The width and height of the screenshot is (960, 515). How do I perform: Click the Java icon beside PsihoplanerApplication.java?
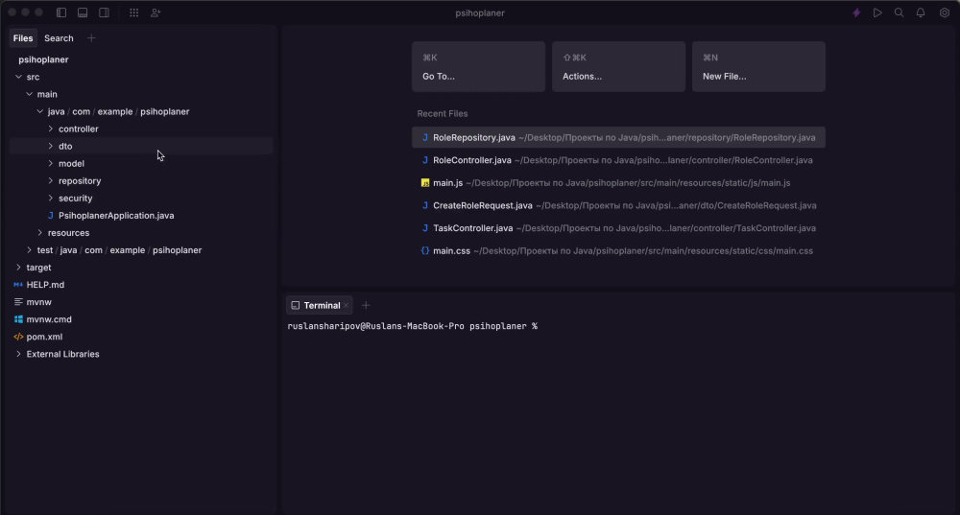coord(50,215)
